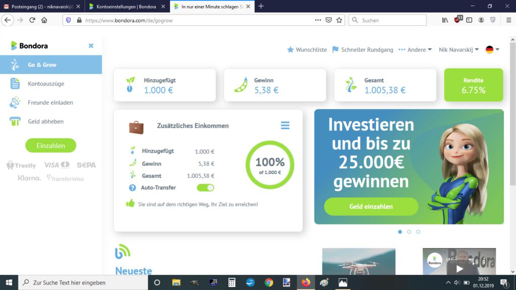Open the Firefox account icon

coord(481,20)
